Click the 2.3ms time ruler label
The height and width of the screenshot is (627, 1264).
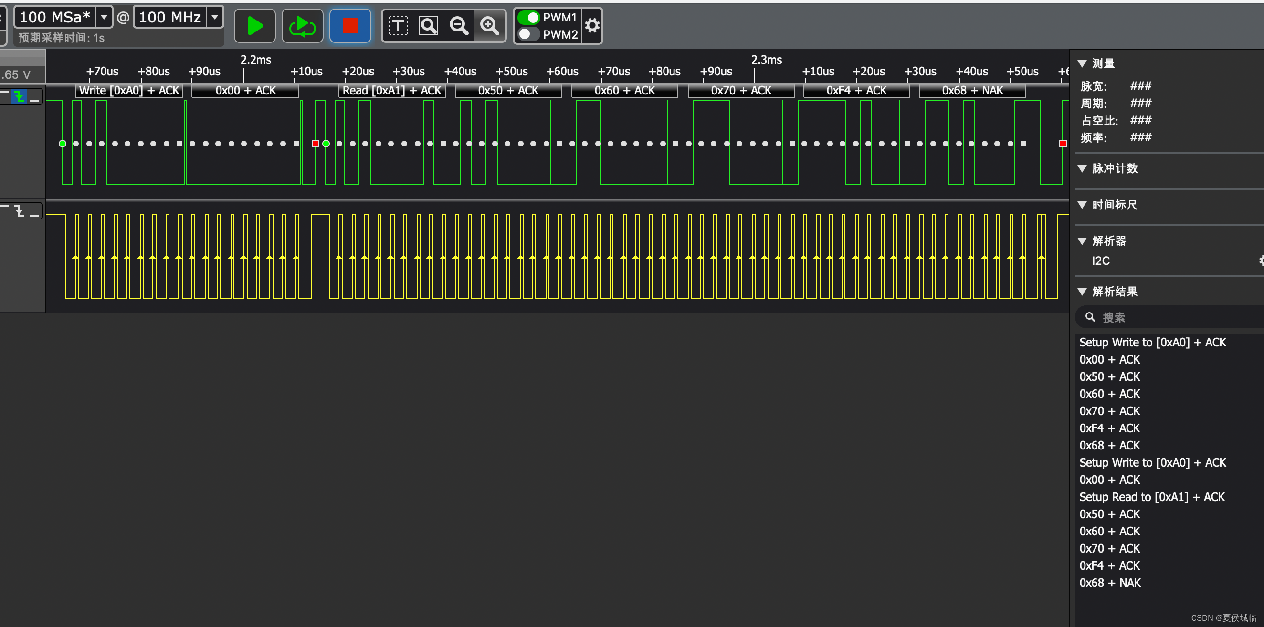pyautogui.click(x=767, y=60)
